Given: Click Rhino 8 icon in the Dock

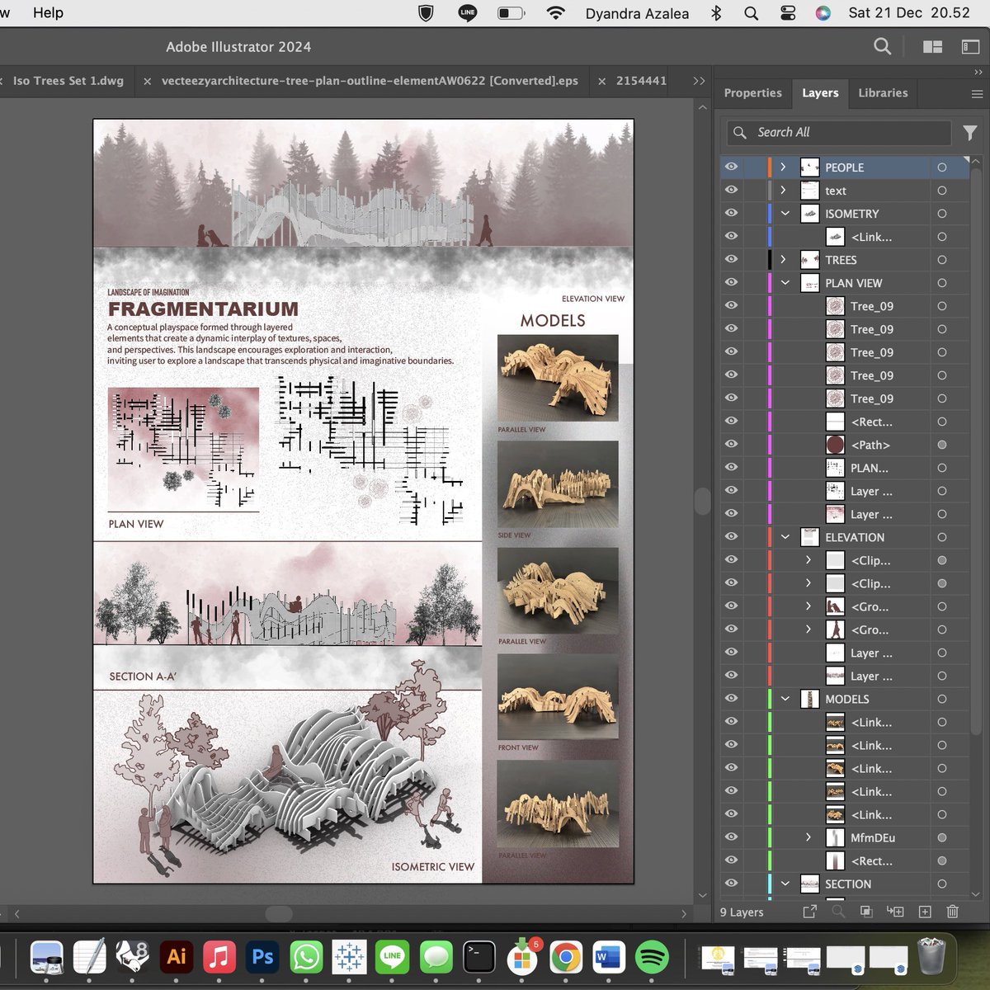Looking at the screenshot, I should 133,957.
